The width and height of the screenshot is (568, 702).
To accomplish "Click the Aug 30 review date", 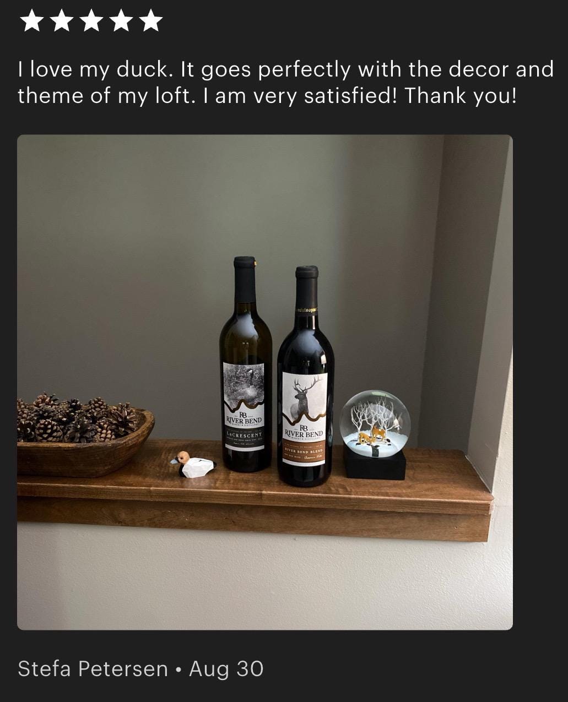I will tap(226, 669).
